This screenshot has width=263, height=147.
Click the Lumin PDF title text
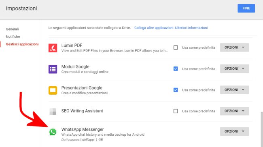(x=72, y=46)
